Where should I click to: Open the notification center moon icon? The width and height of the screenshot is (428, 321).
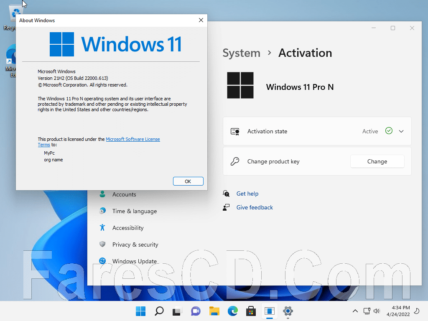417,311
